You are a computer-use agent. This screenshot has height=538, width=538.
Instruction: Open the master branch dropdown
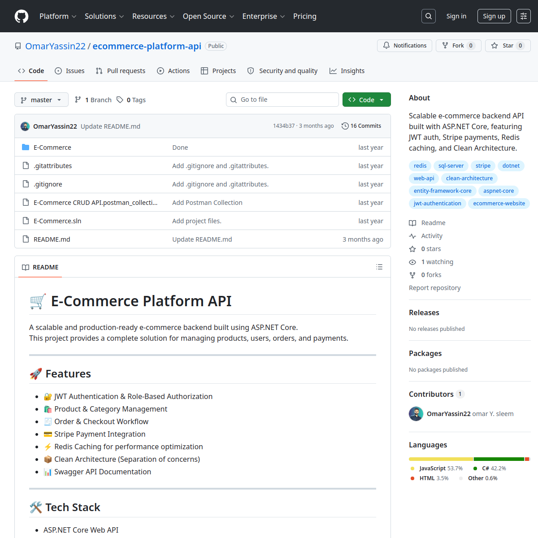click(x=41, y=100)
